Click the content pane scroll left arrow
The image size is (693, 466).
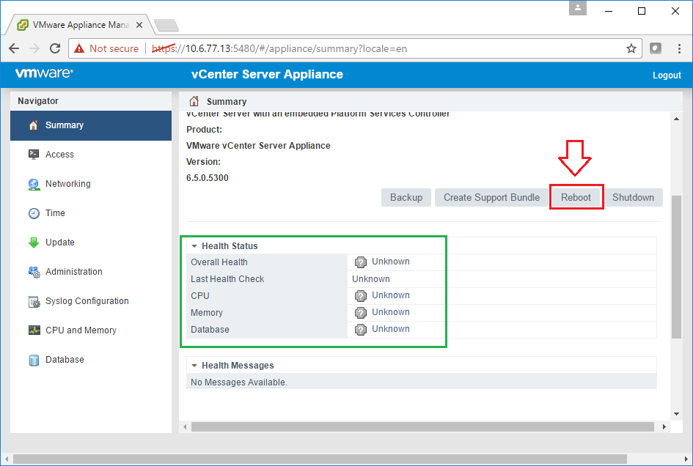click(x=185, y=426)
